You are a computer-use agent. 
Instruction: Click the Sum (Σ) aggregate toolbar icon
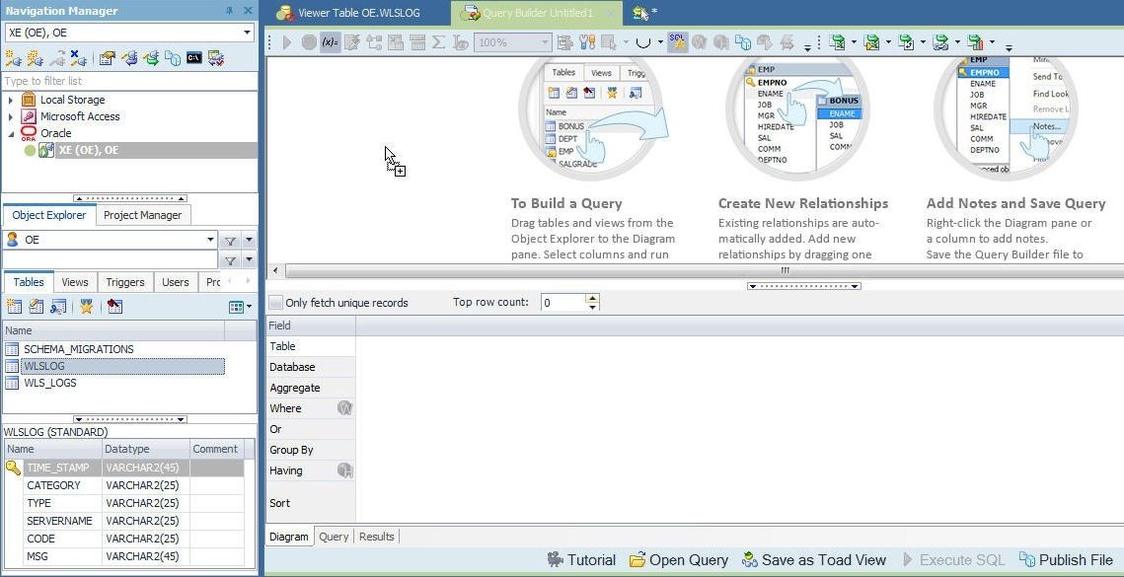[x=438, y=41]
